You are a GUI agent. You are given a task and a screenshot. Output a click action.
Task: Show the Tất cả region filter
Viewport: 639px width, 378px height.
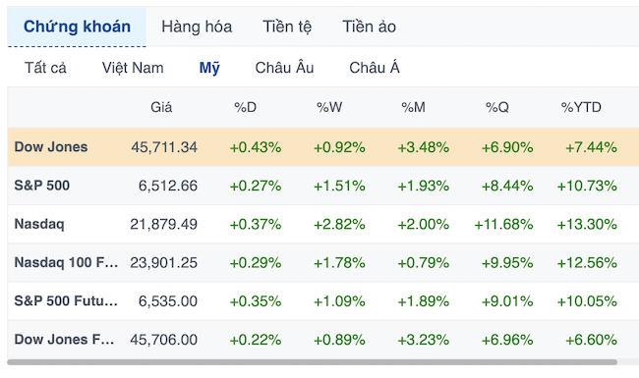45,68
